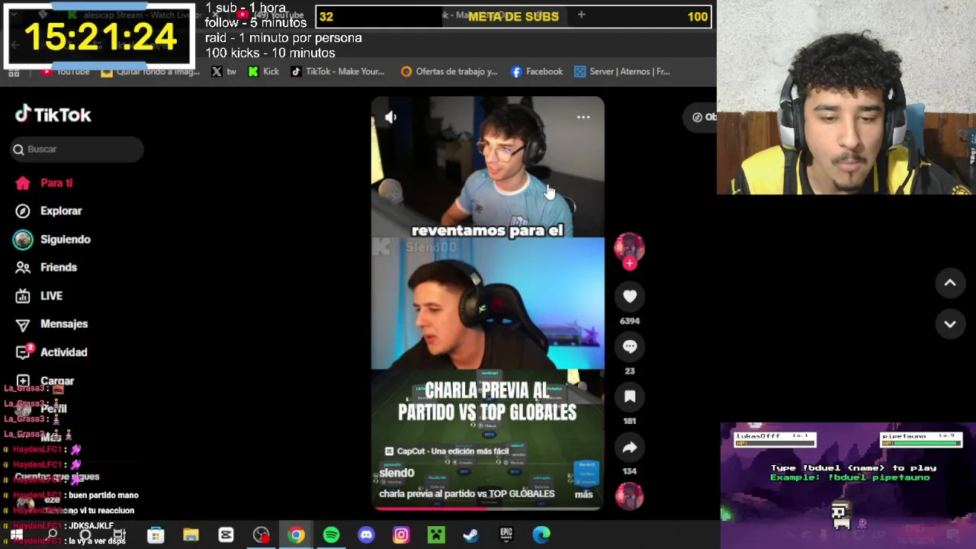
Task: Open Microsoft Edge in the taskbar
Action: (x=541, y=535)
